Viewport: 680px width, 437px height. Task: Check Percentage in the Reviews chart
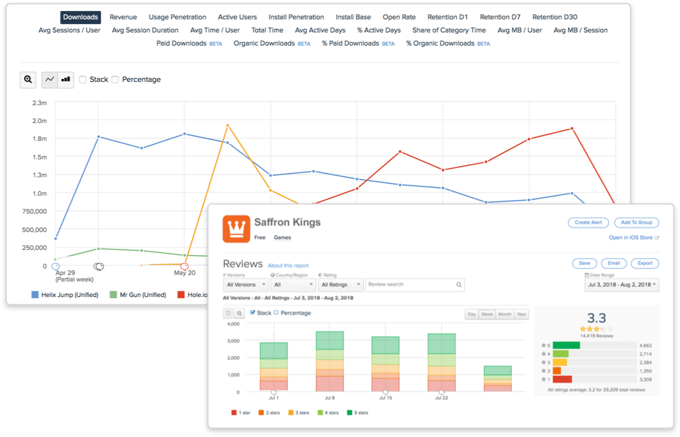pyautogui.click(x=276, y=313)
